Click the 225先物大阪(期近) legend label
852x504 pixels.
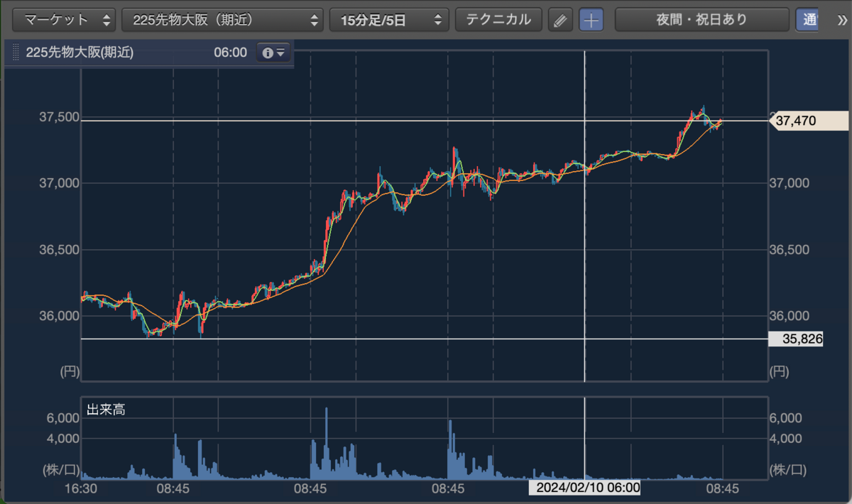(80, 53)
